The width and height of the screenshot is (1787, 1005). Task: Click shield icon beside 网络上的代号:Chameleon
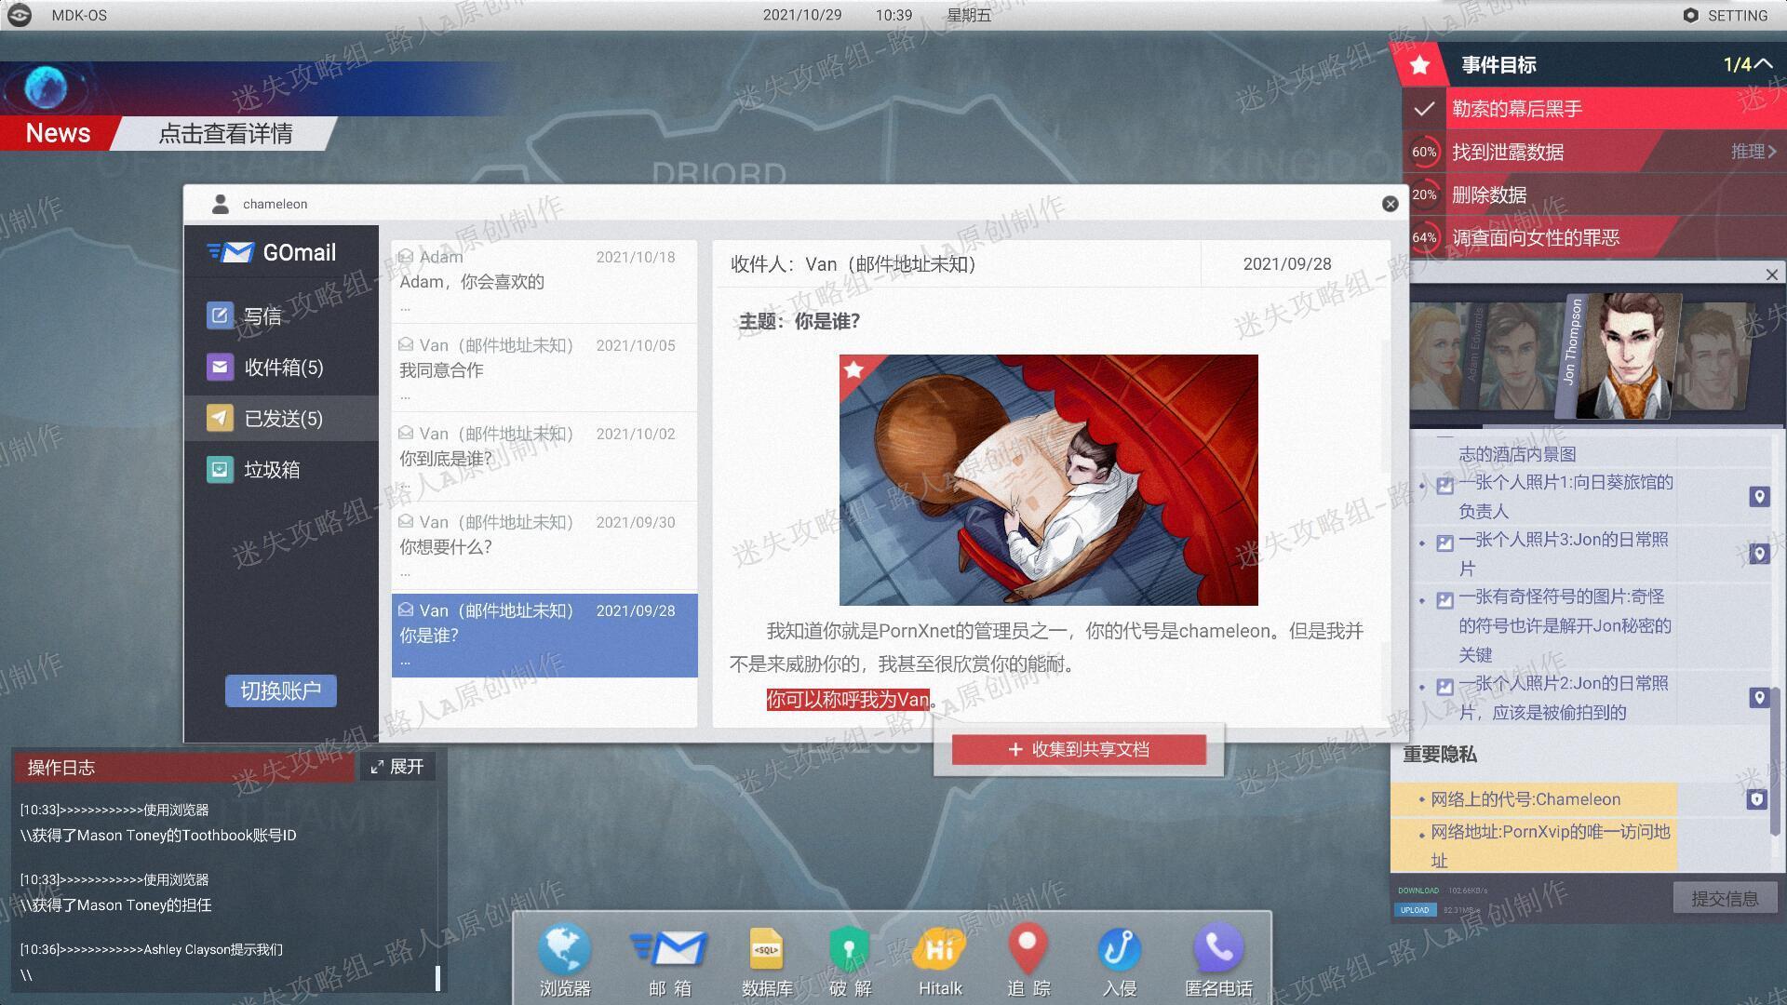point(1756,799)
